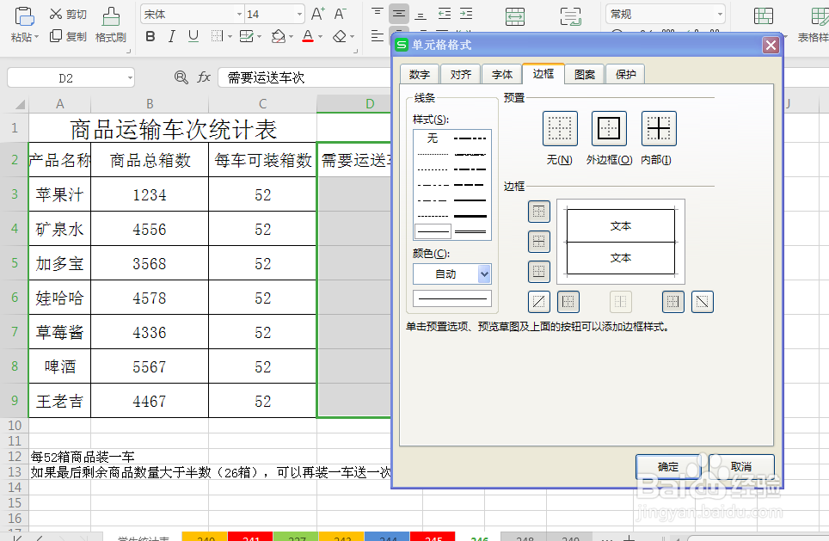The height and width of the screenshot is (541, 829).
Task: Toggle the left border button
Action: tap(568, 302)
